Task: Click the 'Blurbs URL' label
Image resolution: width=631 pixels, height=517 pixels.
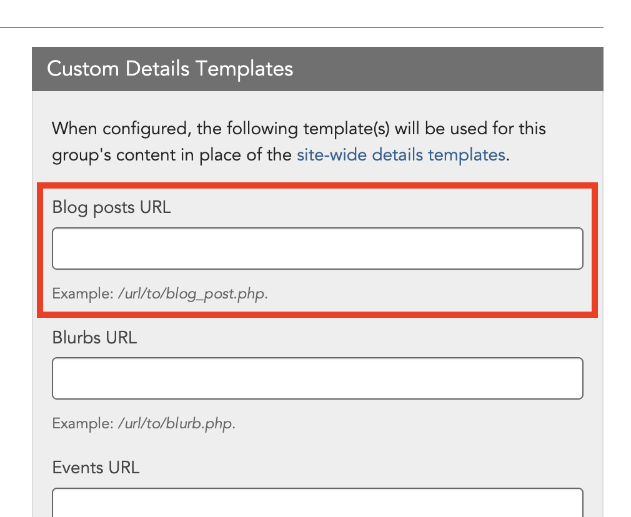Action: click(x=94, y=338)
